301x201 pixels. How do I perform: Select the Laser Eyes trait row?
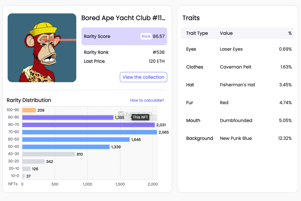click(x=231, y=49)
